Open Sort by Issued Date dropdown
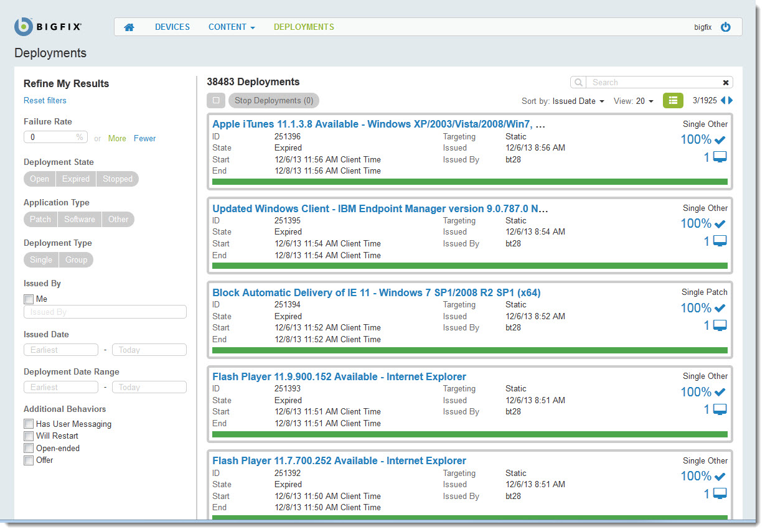Screen dimensions: 765x532 point(578,101)
